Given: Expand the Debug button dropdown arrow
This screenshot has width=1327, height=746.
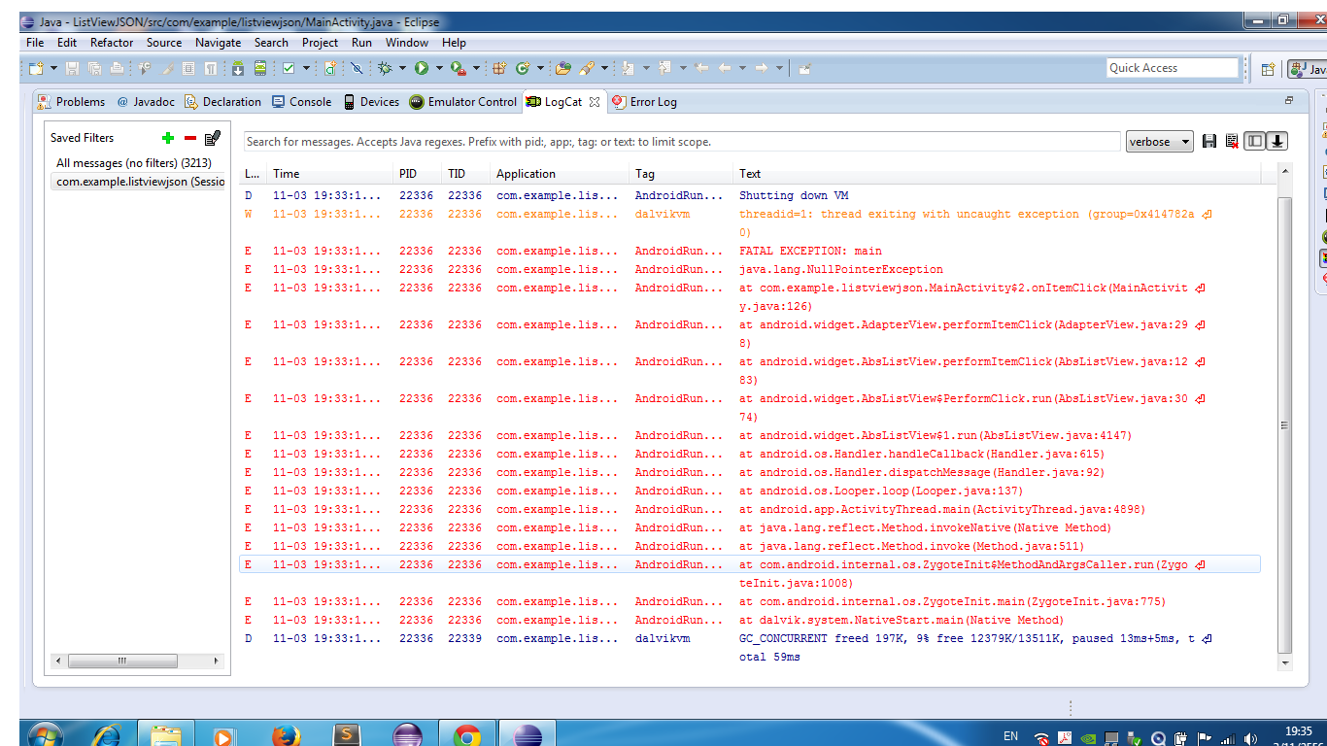Looking at the screenshot, I should coord(402,68).
